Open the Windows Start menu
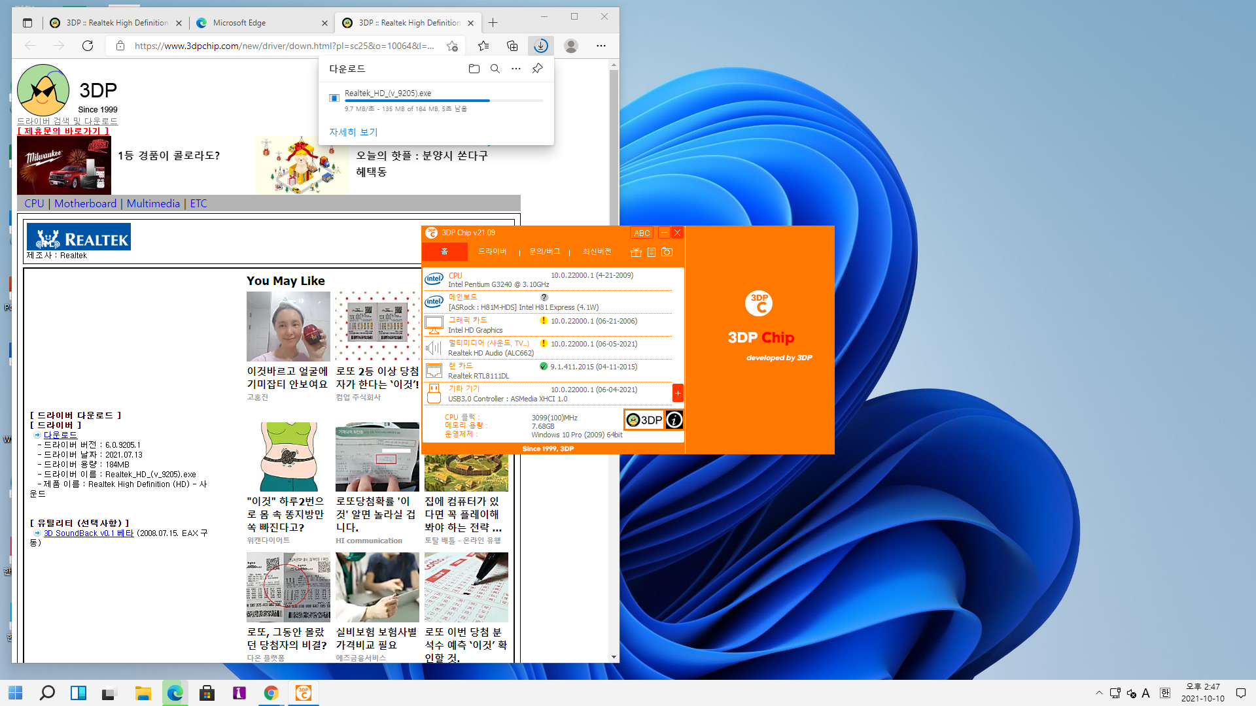This screenshot has height=706, width=1256. [16, 693]
